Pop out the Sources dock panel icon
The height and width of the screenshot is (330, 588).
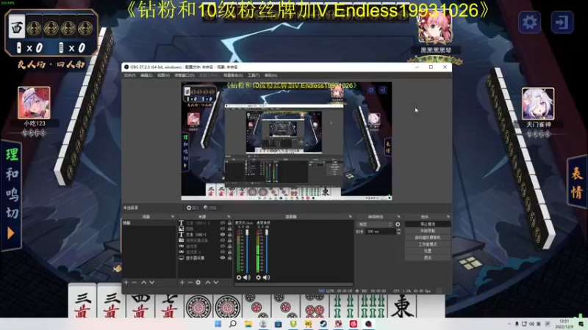coord(229,216)
